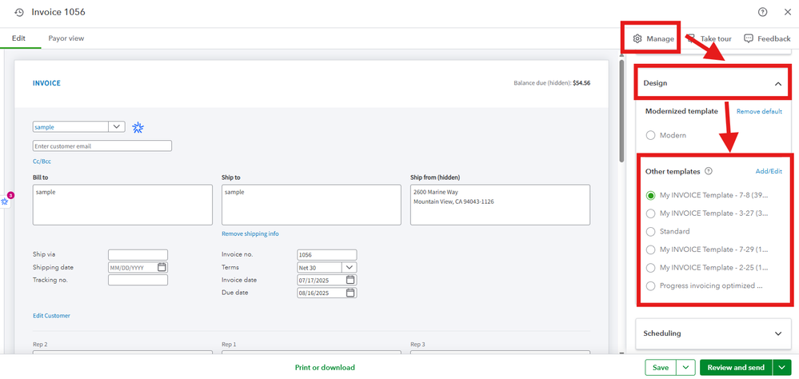
Task: Click the Remove default link
Action: point(759,112)
